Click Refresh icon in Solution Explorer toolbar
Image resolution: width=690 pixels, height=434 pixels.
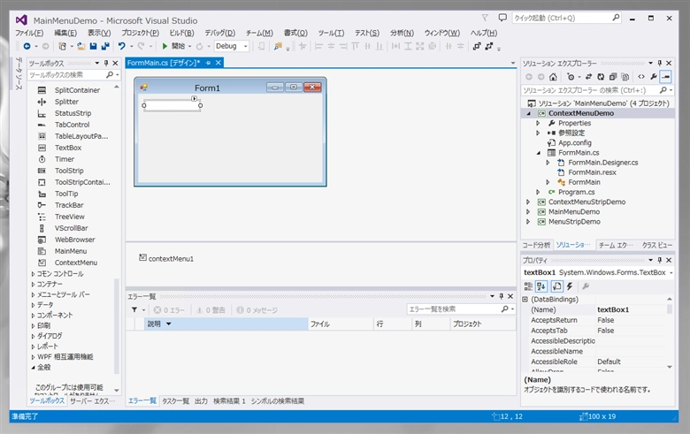[x=601, y=77]
